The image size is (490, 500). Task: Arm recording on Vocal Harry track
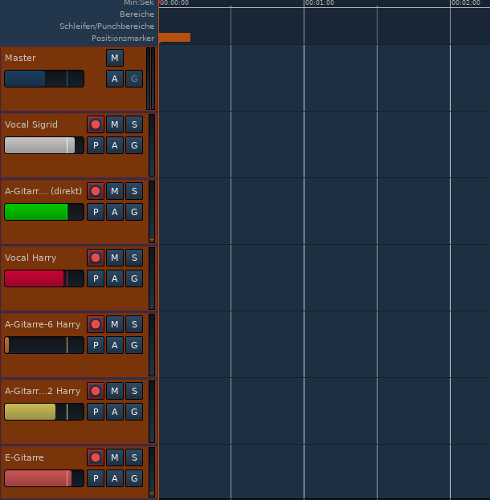(x=96, y=258)
